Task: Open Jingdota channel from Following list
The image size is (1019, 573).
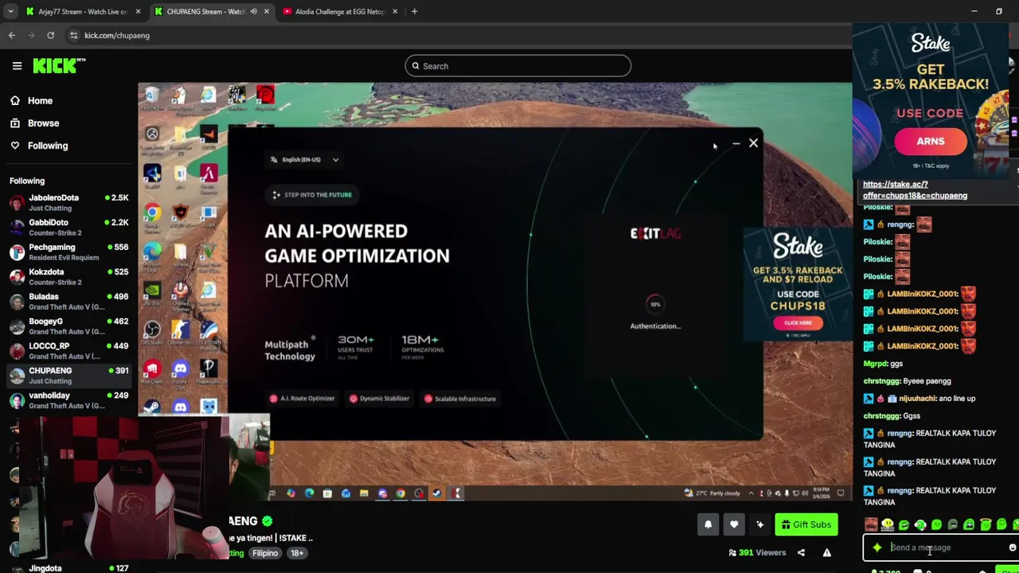Action: (x=68, y=568)
